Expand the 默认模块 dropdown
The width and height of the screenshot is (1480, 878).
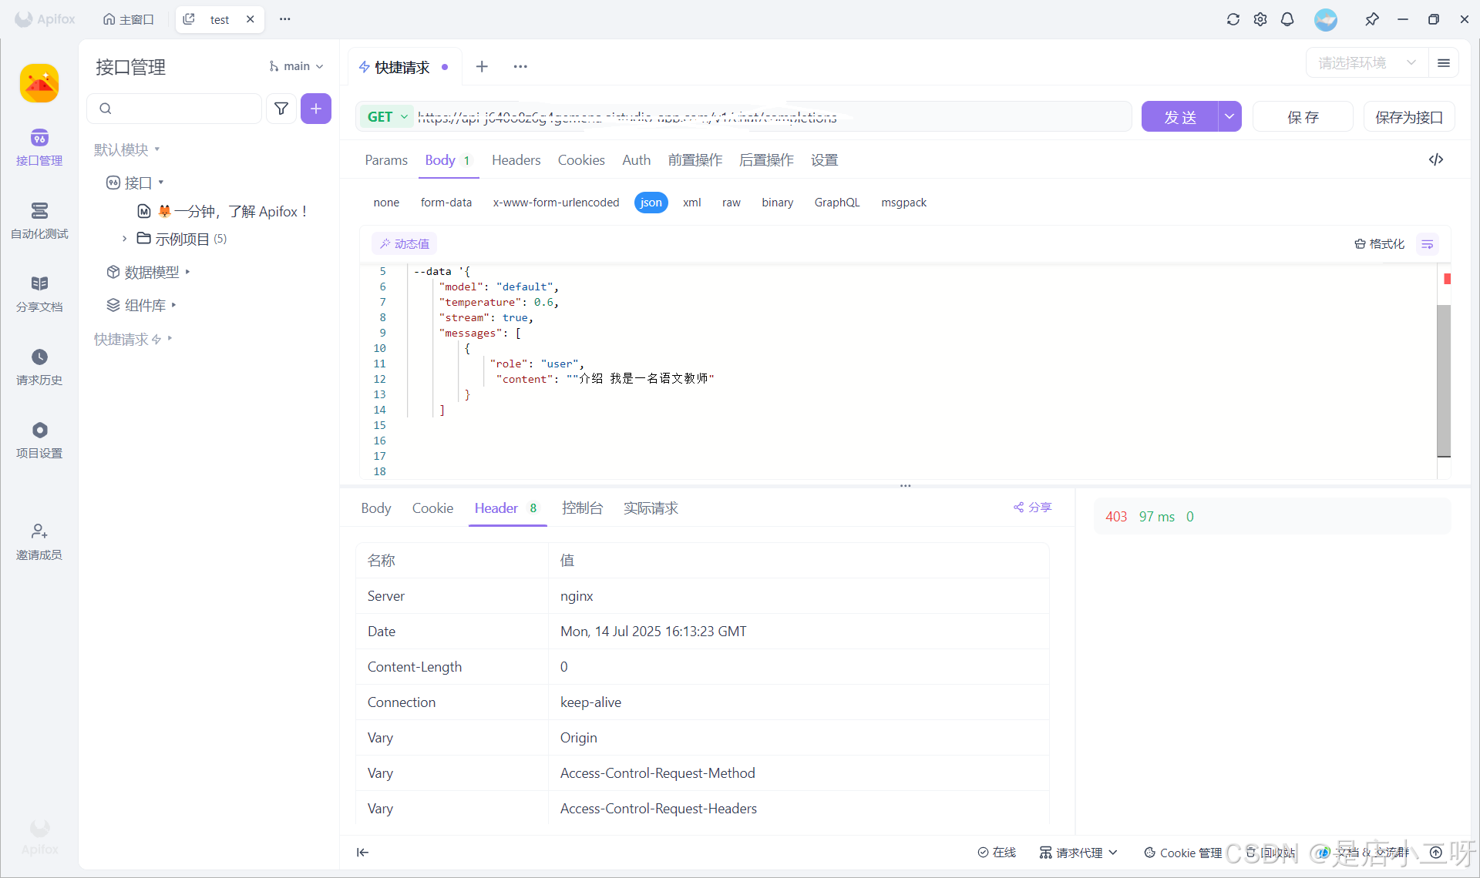click(x=127, y=149)
